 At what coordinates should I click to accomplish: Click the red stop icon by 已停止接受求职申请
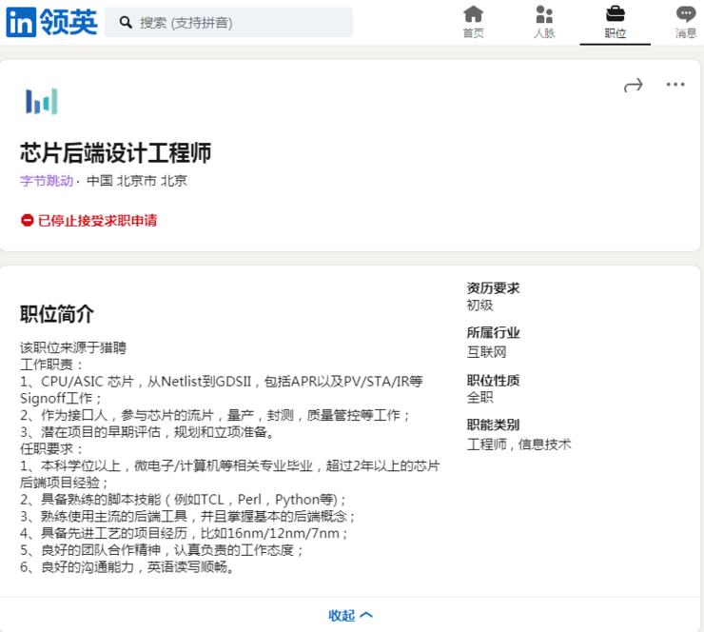click(27, 220)
